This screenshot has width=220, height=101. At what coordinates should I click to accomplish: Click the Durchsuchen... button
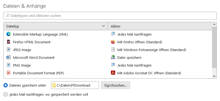coord(115,85)
